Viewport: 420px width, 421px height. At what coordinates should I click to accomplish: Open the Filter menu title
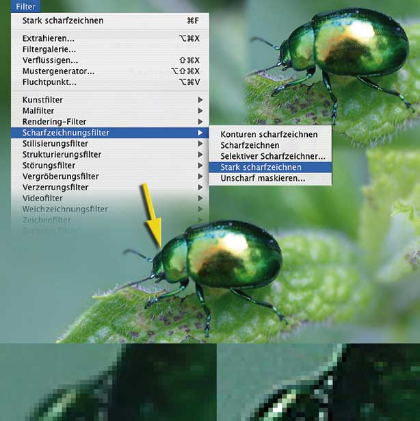26,6
